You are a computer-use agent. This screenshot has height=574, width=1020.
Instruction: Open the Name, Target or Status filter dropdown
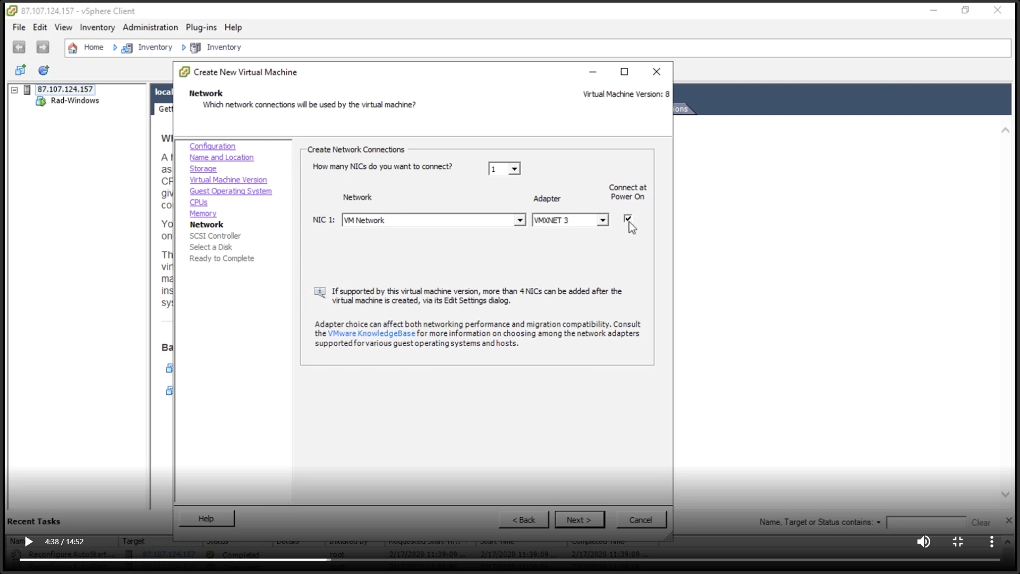tap(878, 522)
